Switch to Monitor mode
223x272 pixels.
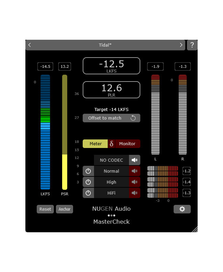click(x=128, y=144)
